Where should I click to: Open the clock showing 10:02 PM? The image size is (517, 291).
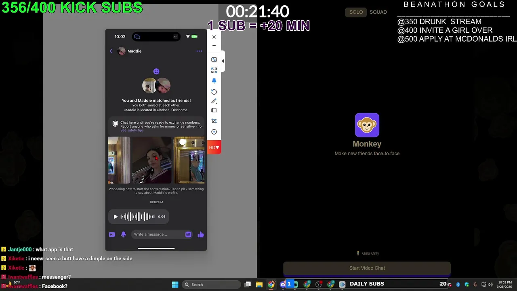tap(505, 285)
